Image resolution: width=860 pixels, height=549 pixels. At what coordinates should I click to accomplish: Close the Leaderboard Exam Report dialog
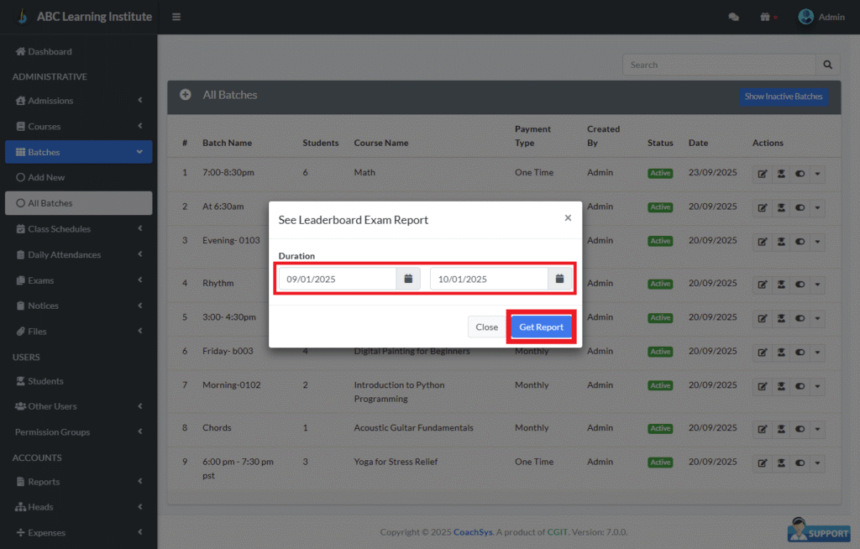point(568,218)
